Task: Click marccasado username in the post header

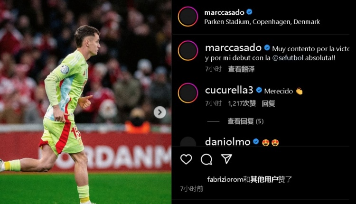Action: (224, 12)
